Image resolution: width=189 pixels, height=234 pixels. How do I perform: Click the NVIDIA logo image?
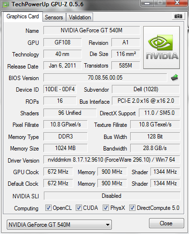point(162,48)
